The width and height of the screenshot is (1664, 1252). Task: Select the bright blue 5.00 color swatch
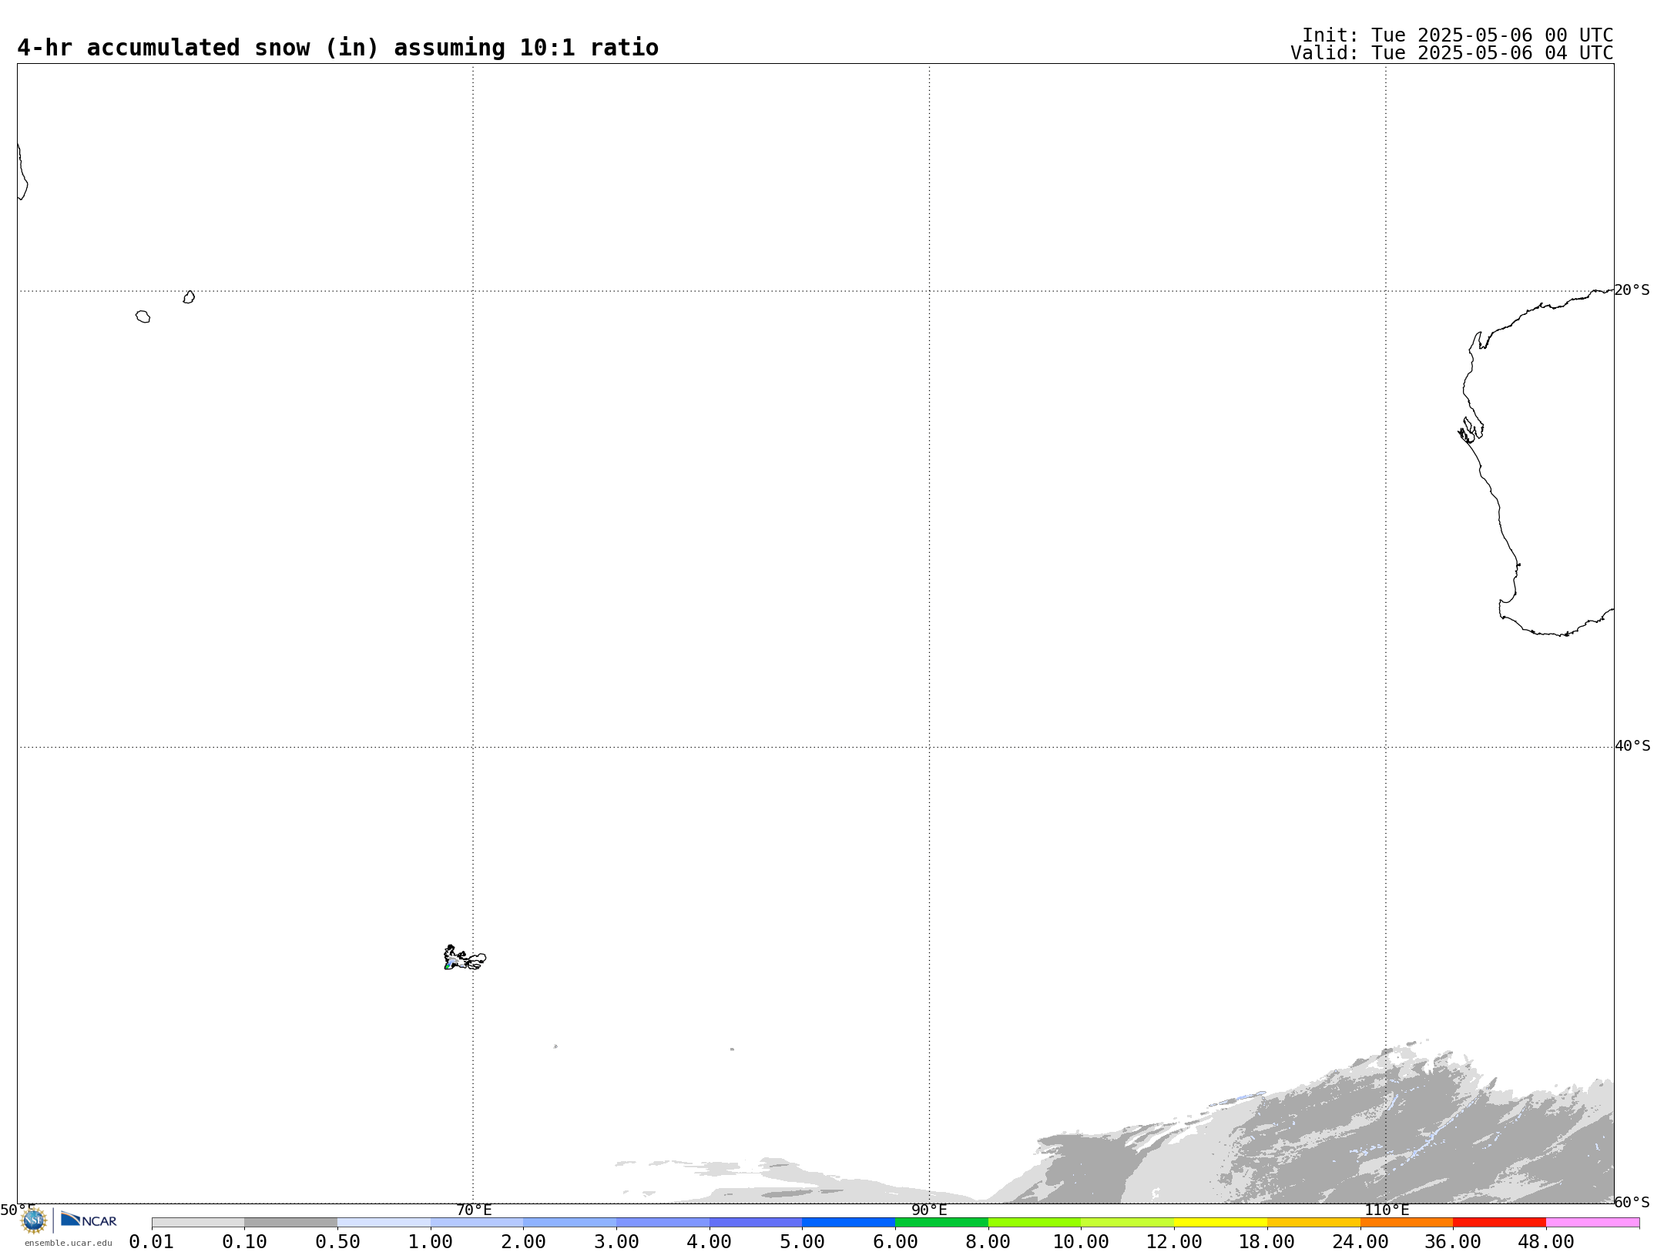tap(848, 1223)
